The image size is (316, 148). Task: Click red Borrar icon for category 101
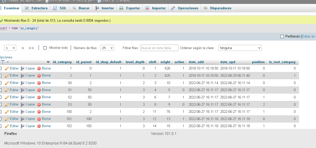[39, 119]
